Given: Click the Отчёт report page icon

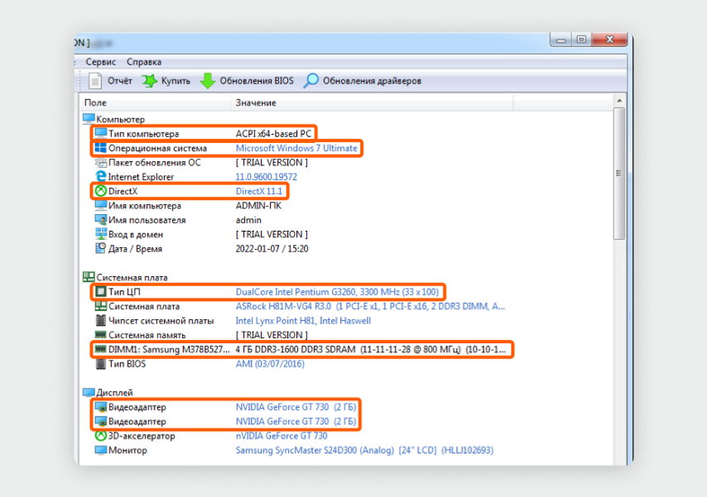Looking at the screenshot, I should (x=94, y=81).
